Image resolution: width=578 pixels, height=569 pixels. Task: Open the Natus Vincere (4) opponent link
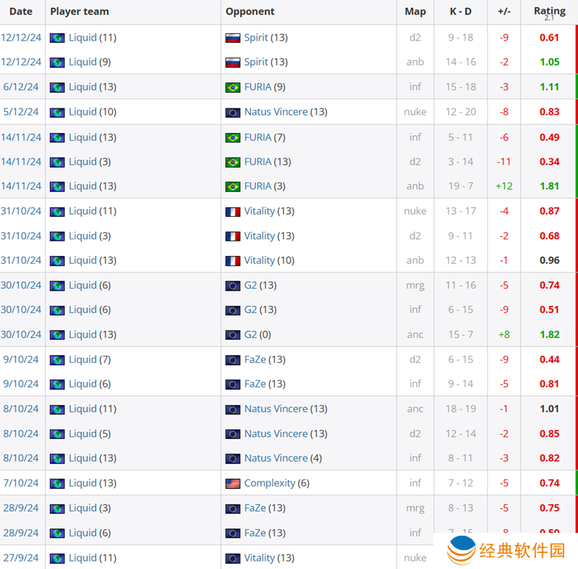tap(276, 458)
